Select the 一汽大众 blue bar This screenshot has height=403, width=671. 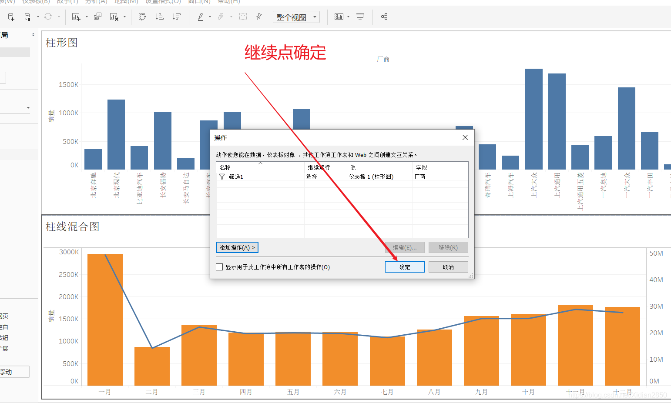627,128
